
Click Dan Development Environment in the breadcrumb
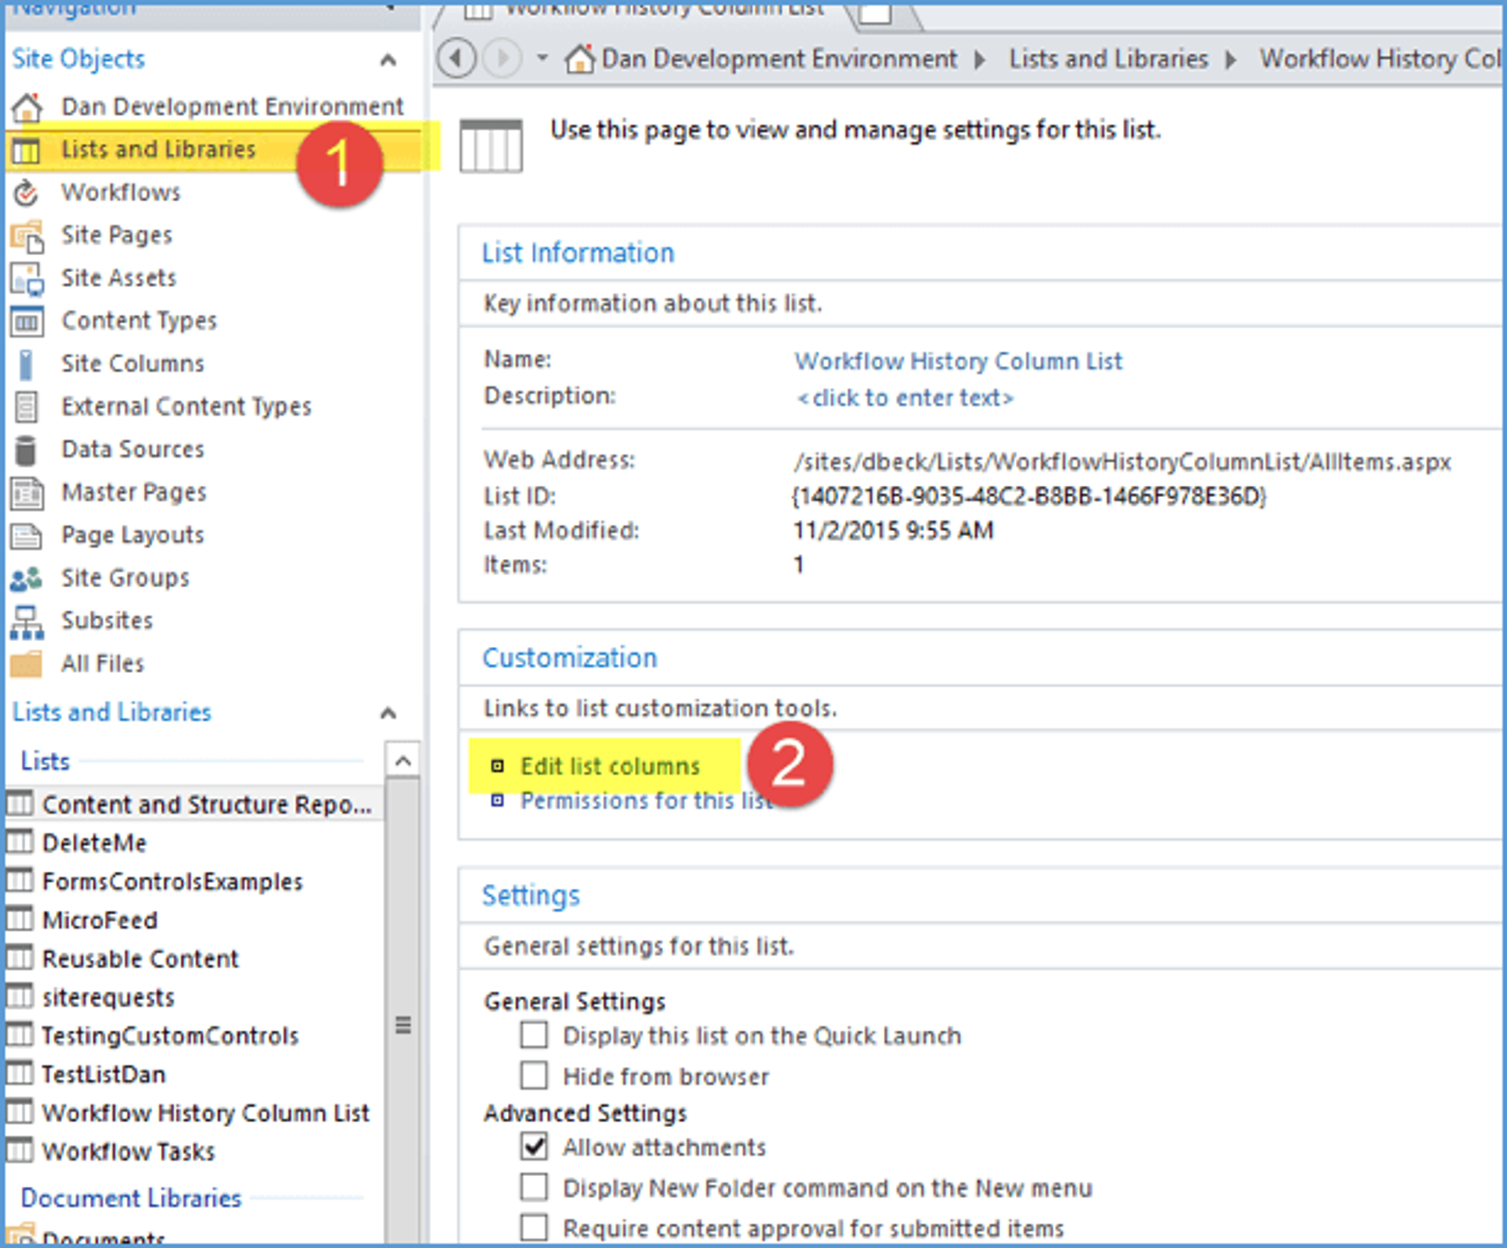[779, 59]
